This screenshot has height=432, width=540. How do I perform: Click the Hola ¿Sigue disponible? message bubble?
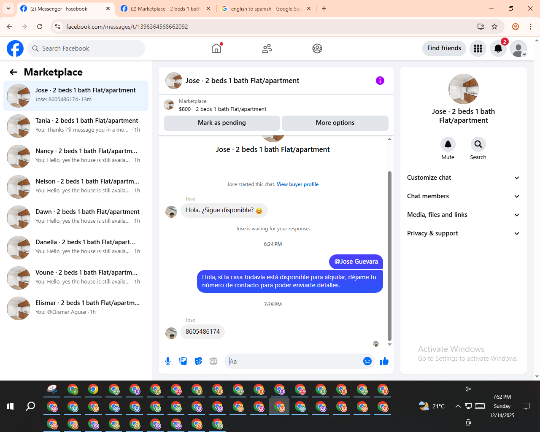coord(224,211)
